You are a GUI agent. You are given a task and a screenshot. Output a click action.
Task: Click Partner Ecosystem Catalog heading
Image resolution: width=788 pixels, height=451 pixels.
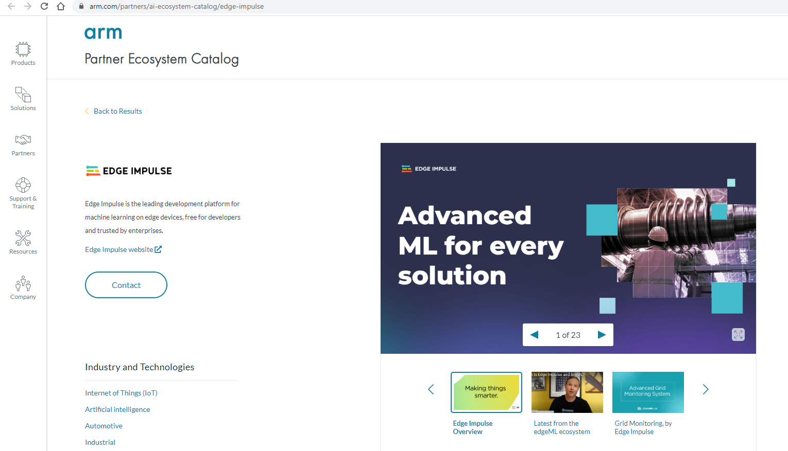pyautogui.click(x=162, y=59)
